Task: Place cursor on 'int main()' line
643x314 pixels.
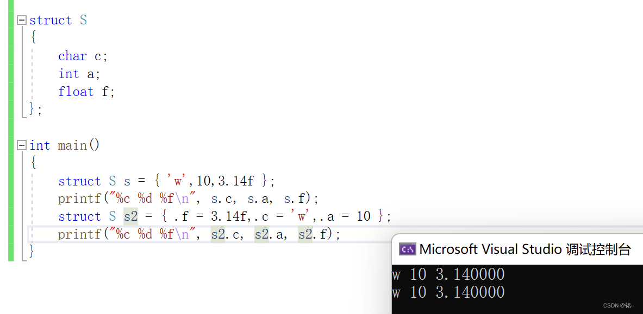Action: (x=64, y=145)
